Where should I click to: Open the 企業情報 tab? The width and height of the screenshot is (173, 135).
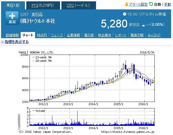pos(73,35)
